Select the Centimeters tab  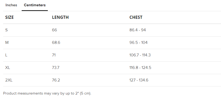coord(35,5)
